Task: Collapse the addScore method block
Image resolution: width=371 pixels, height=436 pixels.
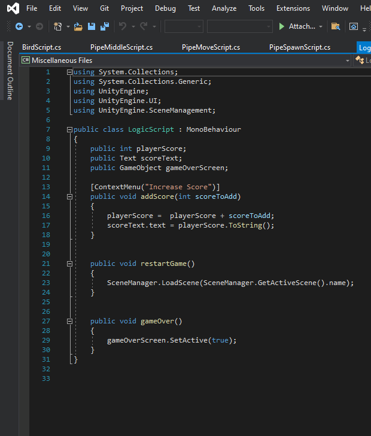Action: [x=70, y=196]
